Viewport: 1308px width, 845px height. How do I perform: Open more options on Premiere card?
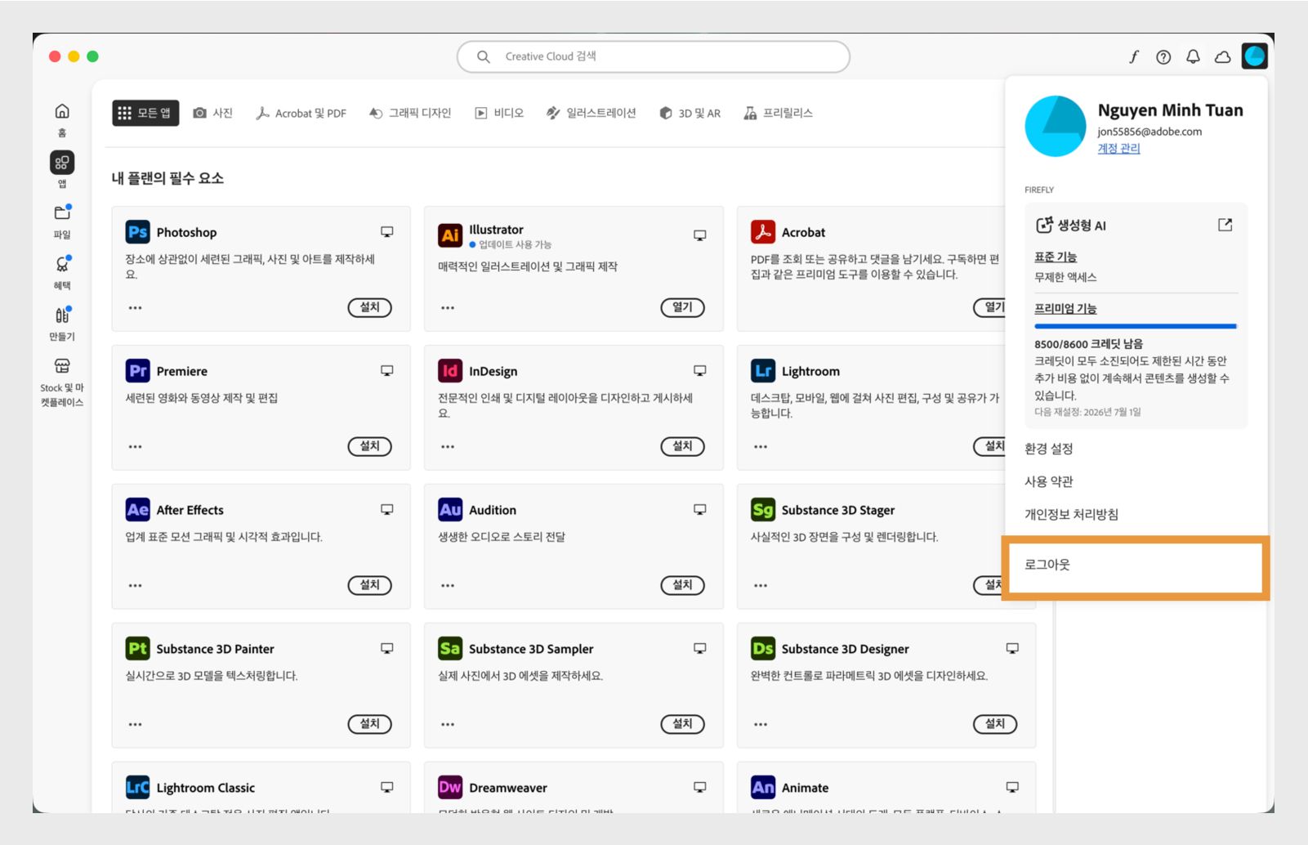(135, 447)
